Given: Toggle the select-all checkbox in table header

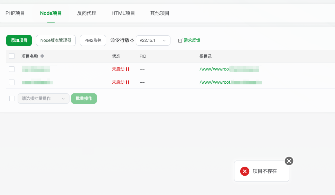Looking at the screenshot, I should 12,56.
